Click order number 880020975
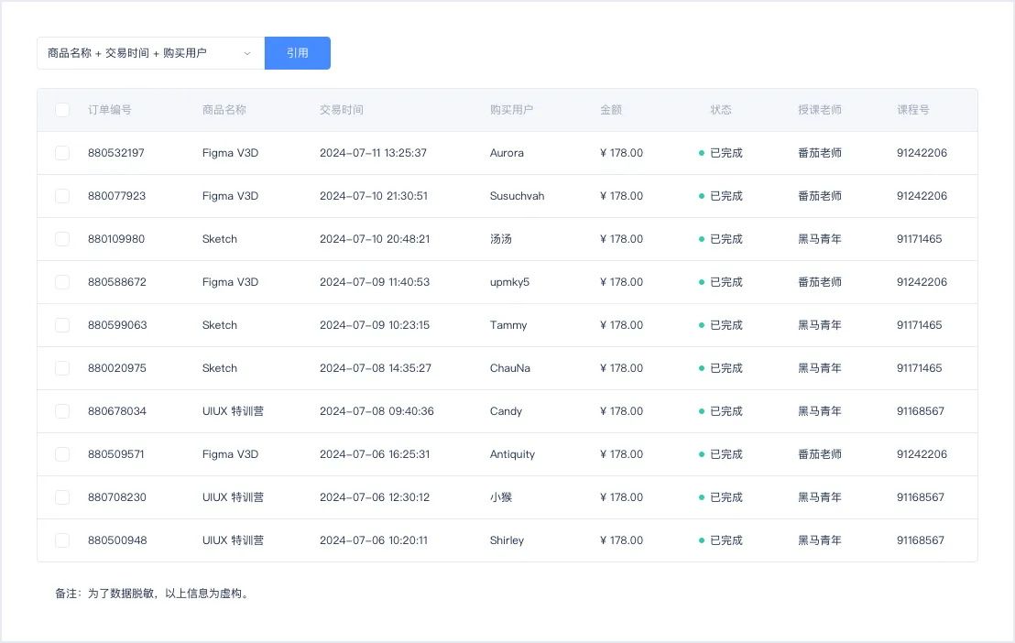 pyautogui.click(x=117, y=368)
